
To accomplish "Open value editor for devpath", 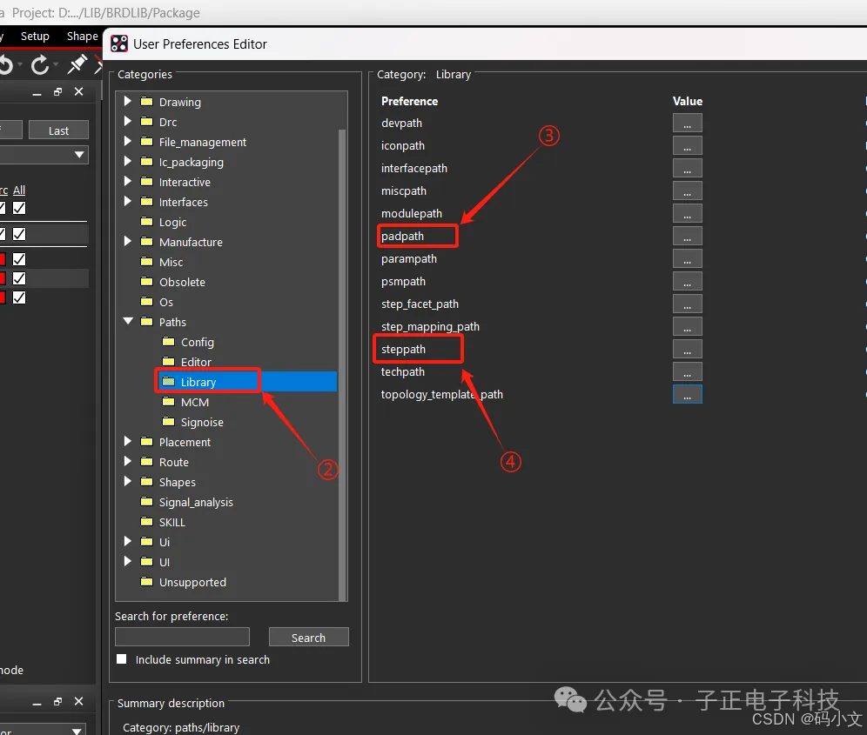I will (688, 123).
